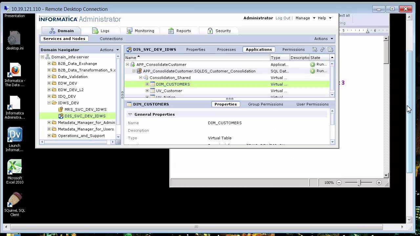
Task: Open the Help dropdown menu
Action: pyautogui.click(x=325, y=18)
